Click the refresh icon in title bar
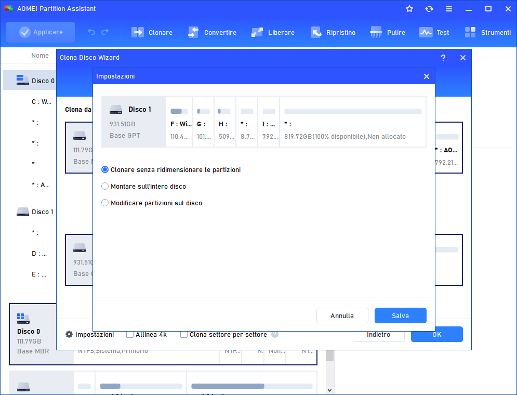The width and height of the screenshot is (517, 395). [x=429, y=9]
